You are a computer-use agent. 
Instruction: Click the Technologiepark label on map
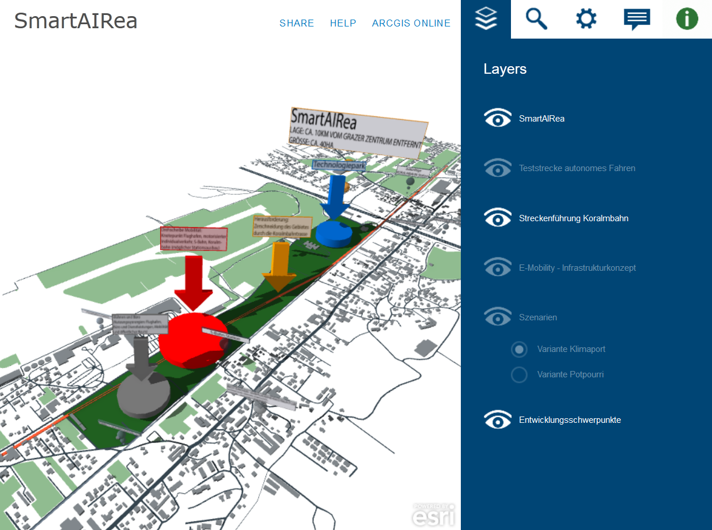[339, 165]
